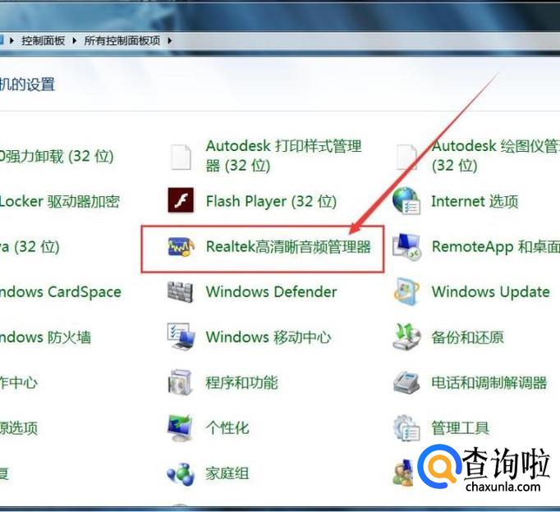Viewport: 560px width, 512px height.
Task: Click the Autodesk 打印样式管理器 file icon
Action: coord(181,157)
